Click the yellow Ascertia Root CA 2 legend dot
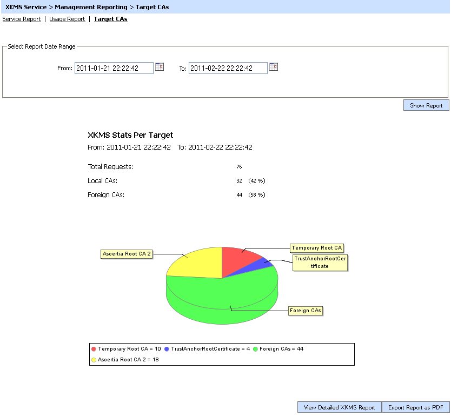 point(94,360)
